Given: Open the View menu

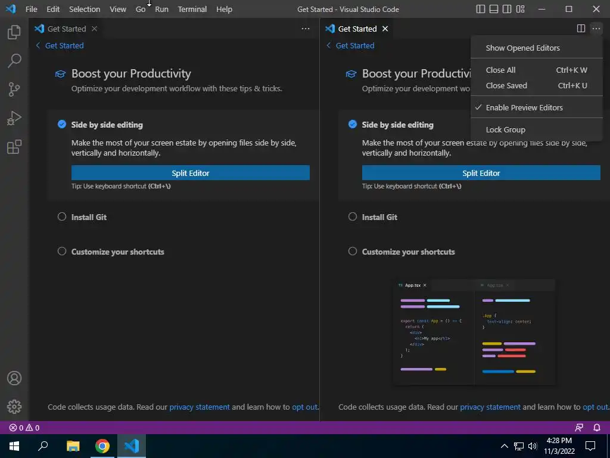Looking at the screenshot, I should [118, 9].
